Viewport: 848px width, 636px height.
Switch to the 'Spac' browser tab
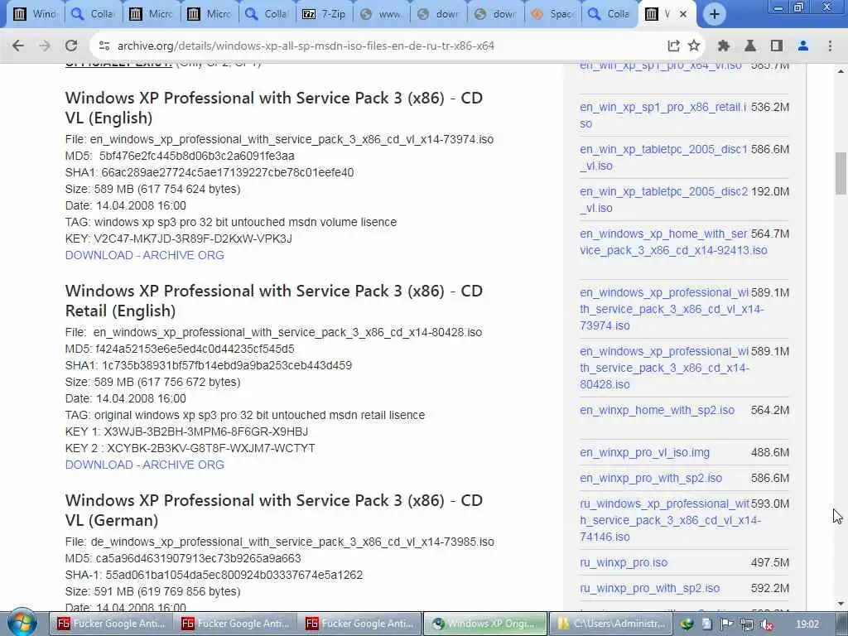553,15
